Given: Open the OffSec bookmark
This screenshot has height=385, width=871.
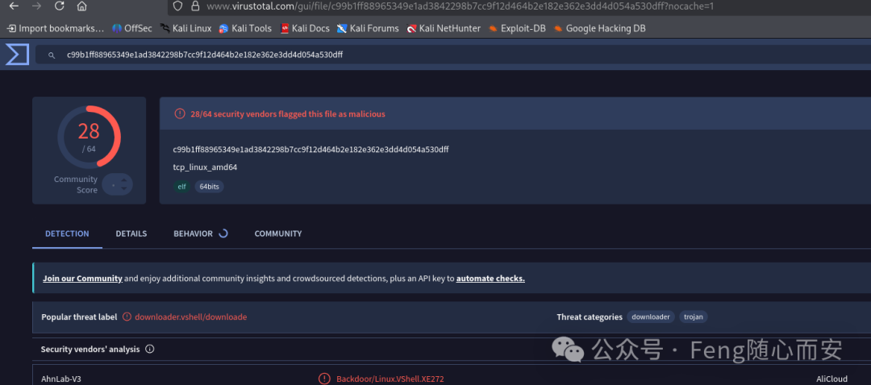Looking at the screenshot, I should point(131,28).
